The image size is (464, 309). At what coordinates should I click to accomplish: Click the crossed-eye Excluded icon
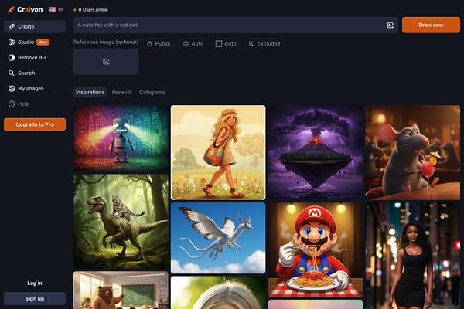click(251, 44)
